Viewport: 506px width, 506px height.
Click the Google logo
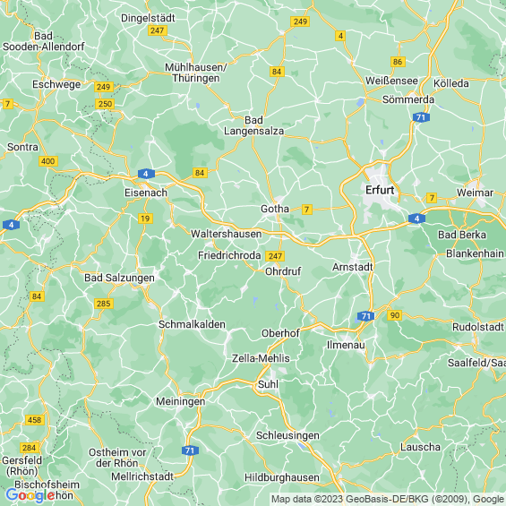point(30,495)
